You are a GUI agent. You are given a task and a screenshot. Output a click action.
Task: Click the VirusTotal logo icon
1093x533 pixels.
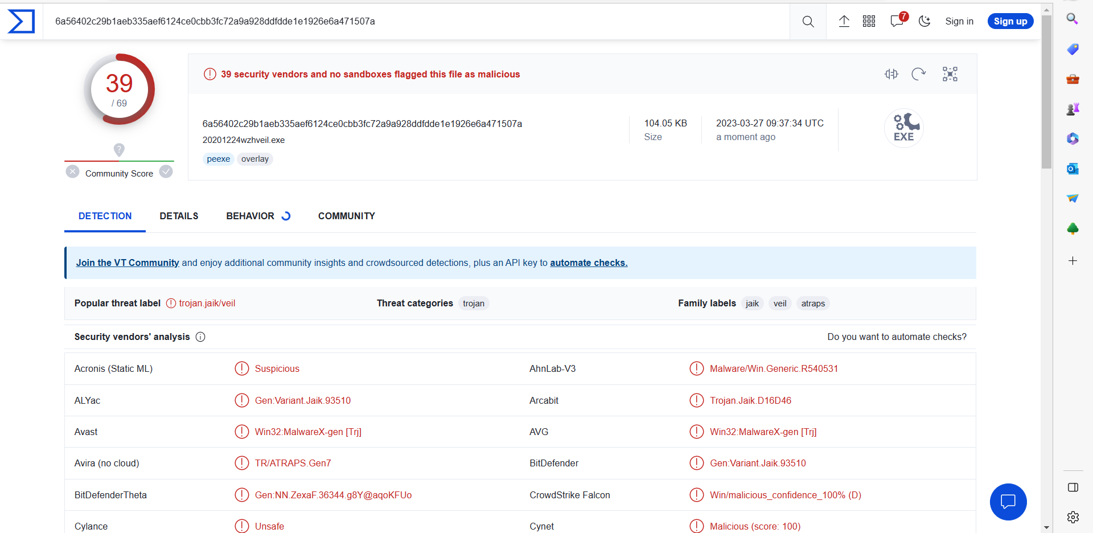[21, 22]
